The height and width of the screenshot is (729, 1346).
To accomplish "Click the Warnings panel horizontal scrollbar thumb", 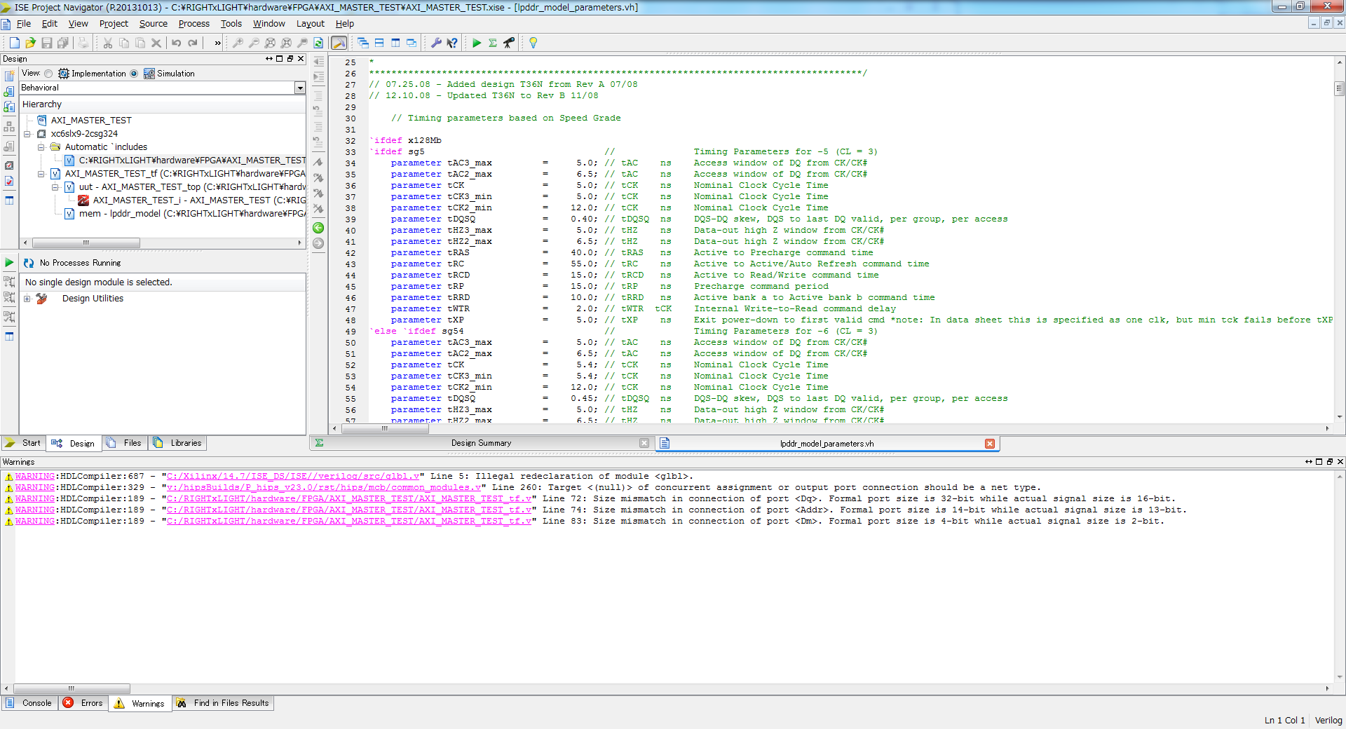I will click(72, 688).
